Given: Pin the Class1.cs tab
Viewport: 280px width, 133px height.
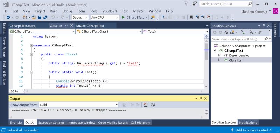Looking at the screenshot, I should pos(66,26).
